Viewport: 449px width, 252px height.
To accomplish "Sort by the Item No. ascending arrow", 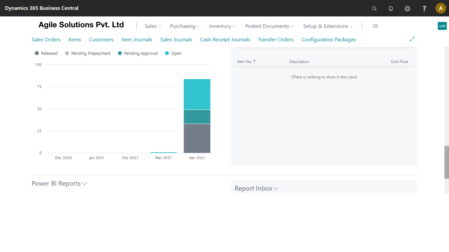I will pos(254,62).
